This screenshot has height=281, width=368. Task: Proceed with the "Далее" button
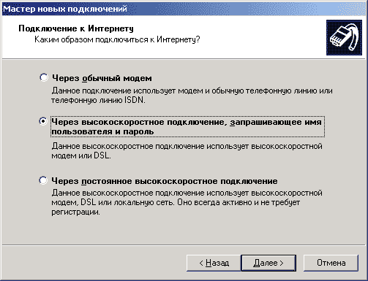(269, 263)
